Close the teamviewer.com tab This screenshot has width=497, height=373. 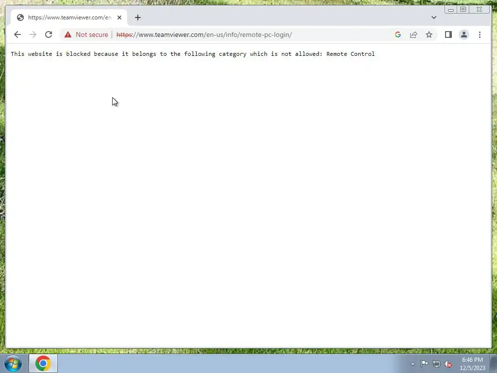click(x=119, y=17)
